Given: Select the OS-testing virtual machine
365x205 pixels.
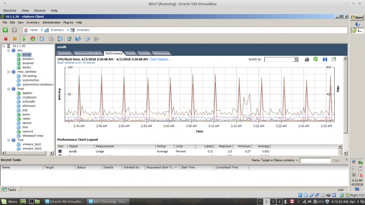Looking at the screenshot, I should pyautogui.click(x=29, y=76).
